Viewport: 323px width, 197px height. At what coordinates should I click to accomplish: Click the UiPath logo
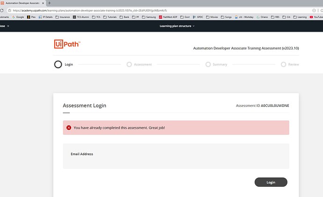(67, 44)
